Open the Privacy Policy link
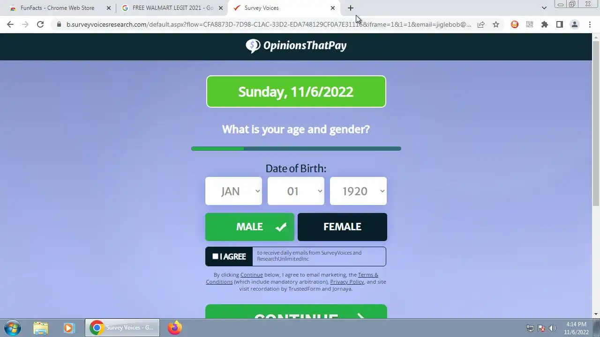 click(347, 282)
